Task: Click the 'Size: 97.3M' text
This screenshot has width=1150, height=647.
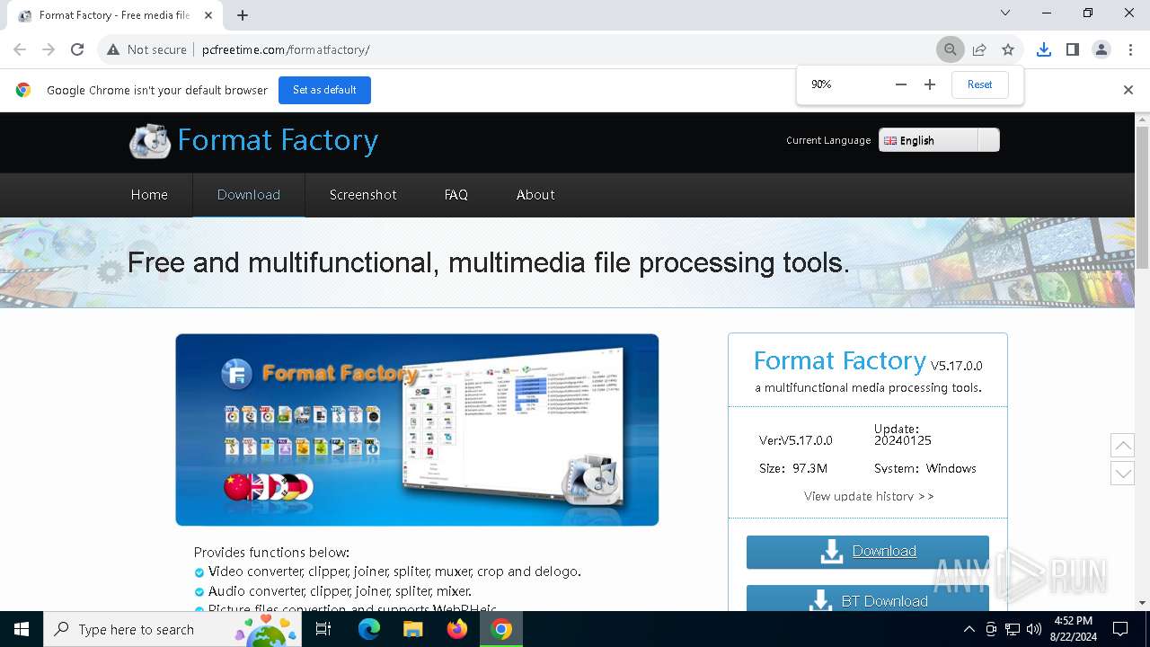Action: [793, 468]
